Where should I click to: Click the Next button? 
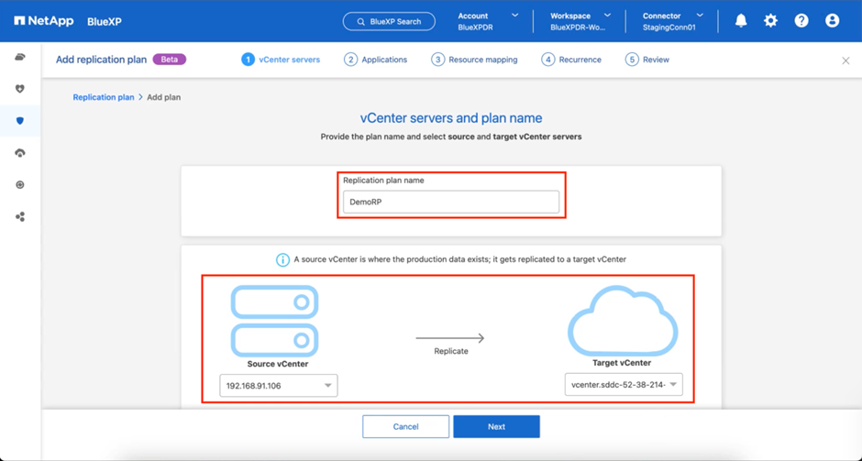(x=496, y=426)
